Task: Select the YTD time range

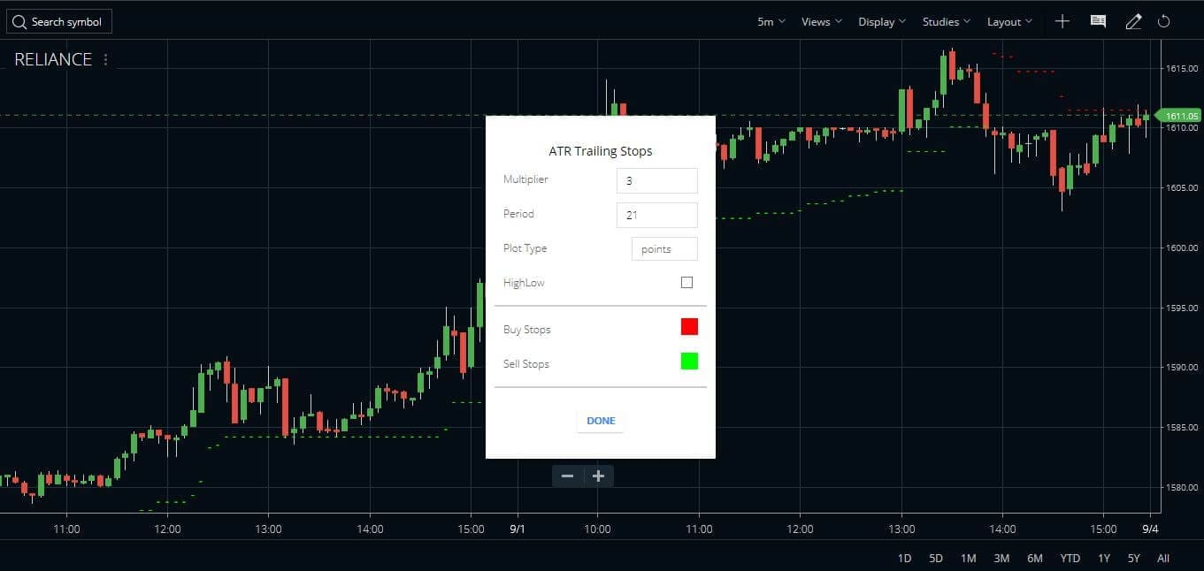Action: [1069, 558]
